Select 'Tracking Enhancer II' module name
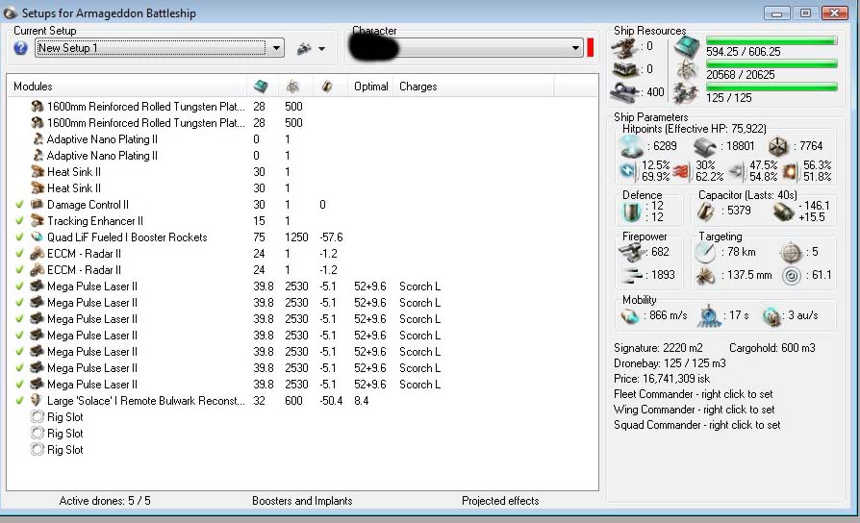This screenshot has width=860, height=523. pos(95,221)
